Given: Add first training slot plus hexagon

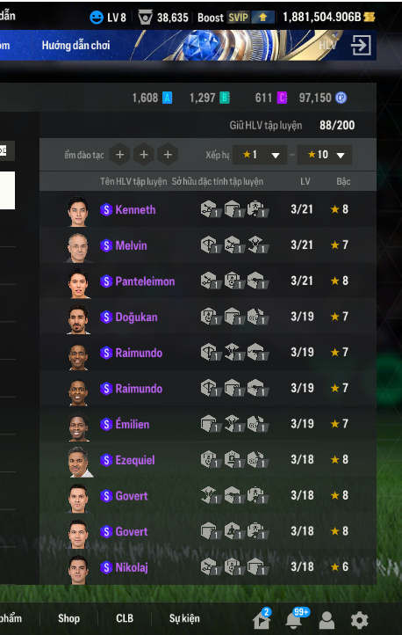Looking at the screenshot, I should [x=119, y=154].
